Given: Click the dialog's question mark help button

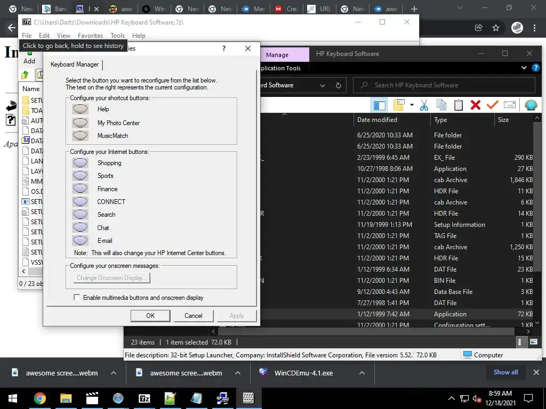Looking at the screenshot, I should tap(224, 48).
